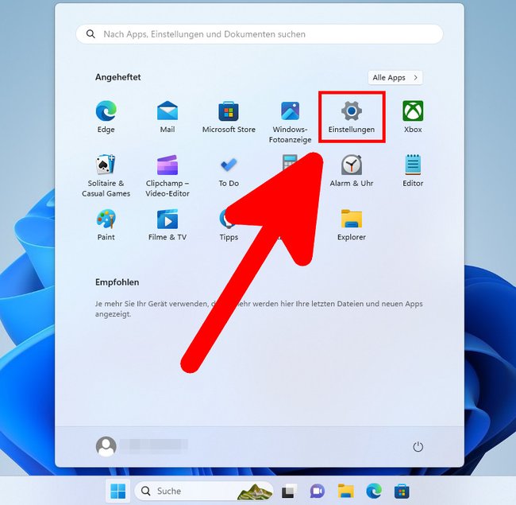Open the Chat app in the taskbar
516x505 pixels.
tap(318, 491)
